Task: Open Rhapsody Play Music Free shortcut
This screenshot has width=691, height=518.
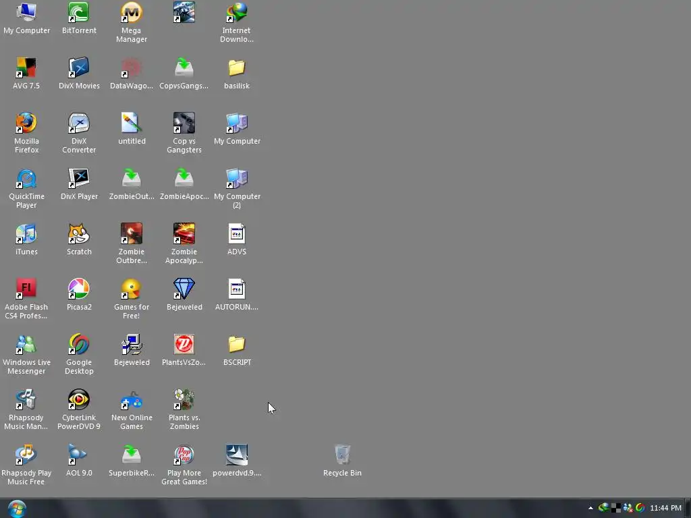Action: [26, 465]
